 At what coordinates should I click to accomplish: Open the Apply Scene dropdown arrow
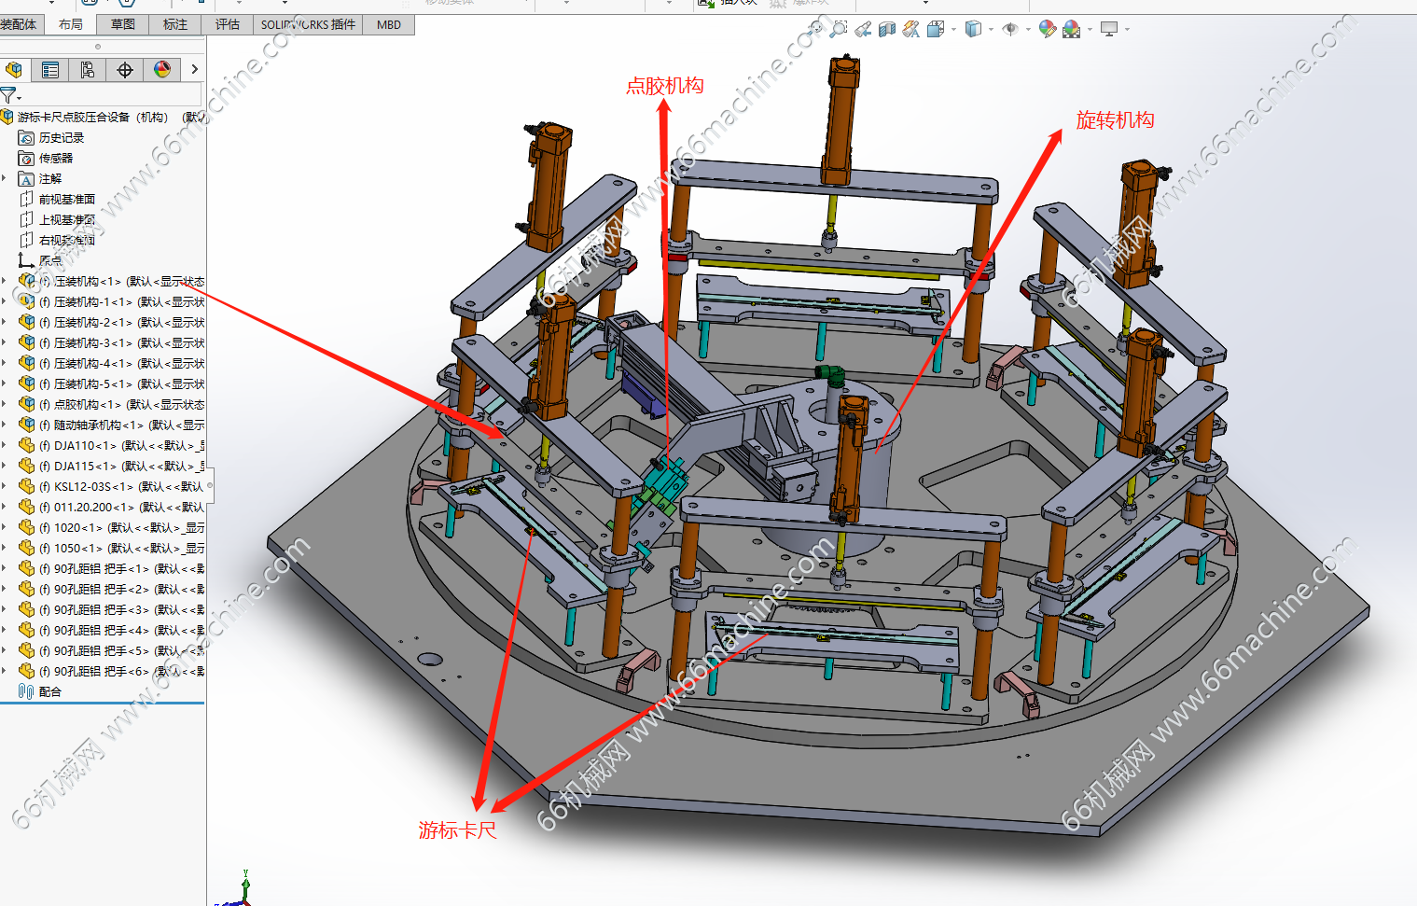[1090, 29]
